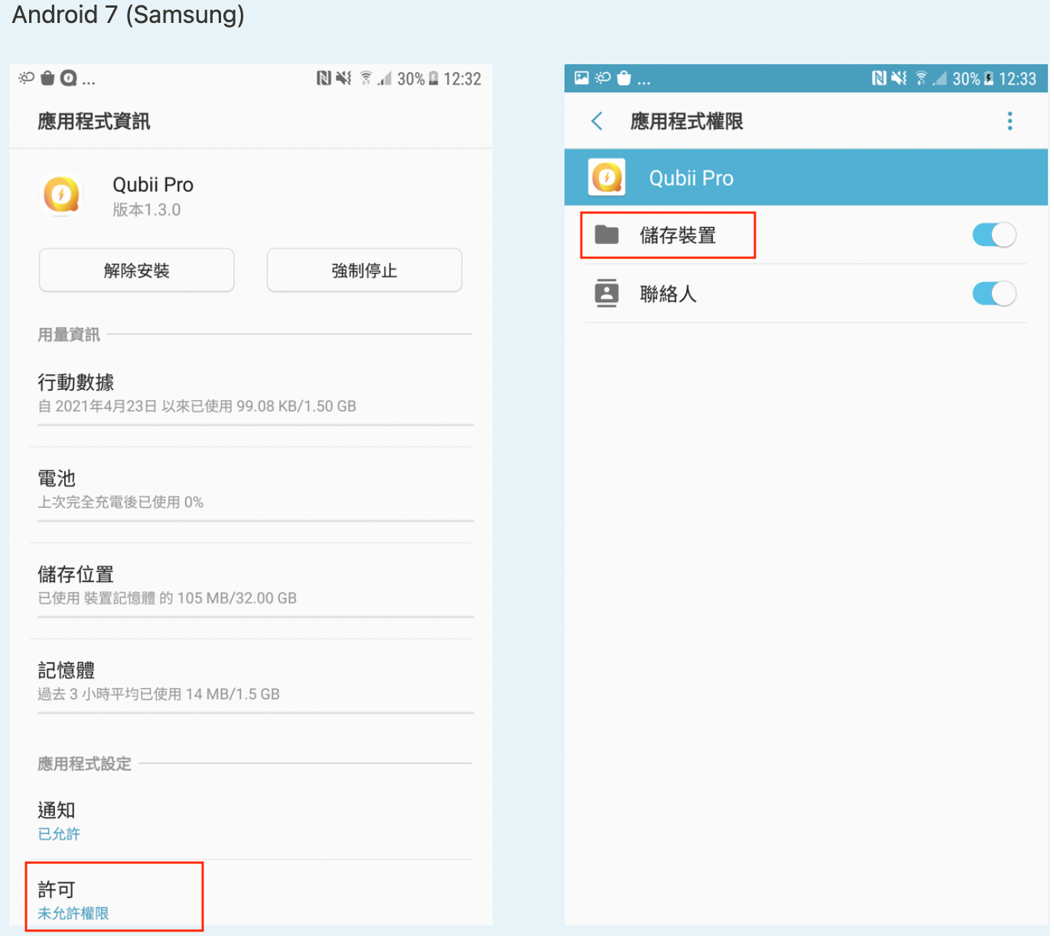Open the permissions (許可) setting

(113, 899)
